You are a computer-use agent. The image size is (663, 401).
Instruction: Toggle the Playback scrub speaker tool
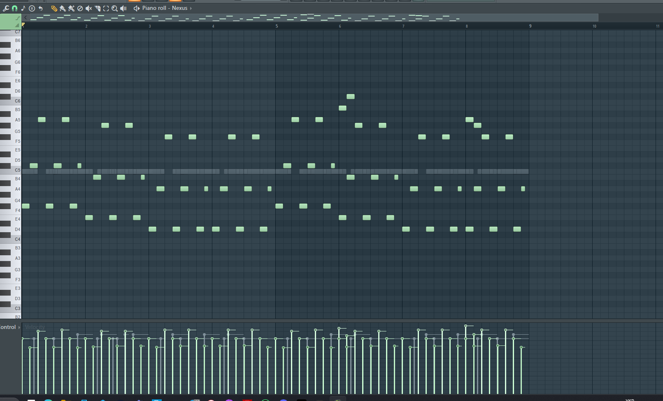[123, 8]
